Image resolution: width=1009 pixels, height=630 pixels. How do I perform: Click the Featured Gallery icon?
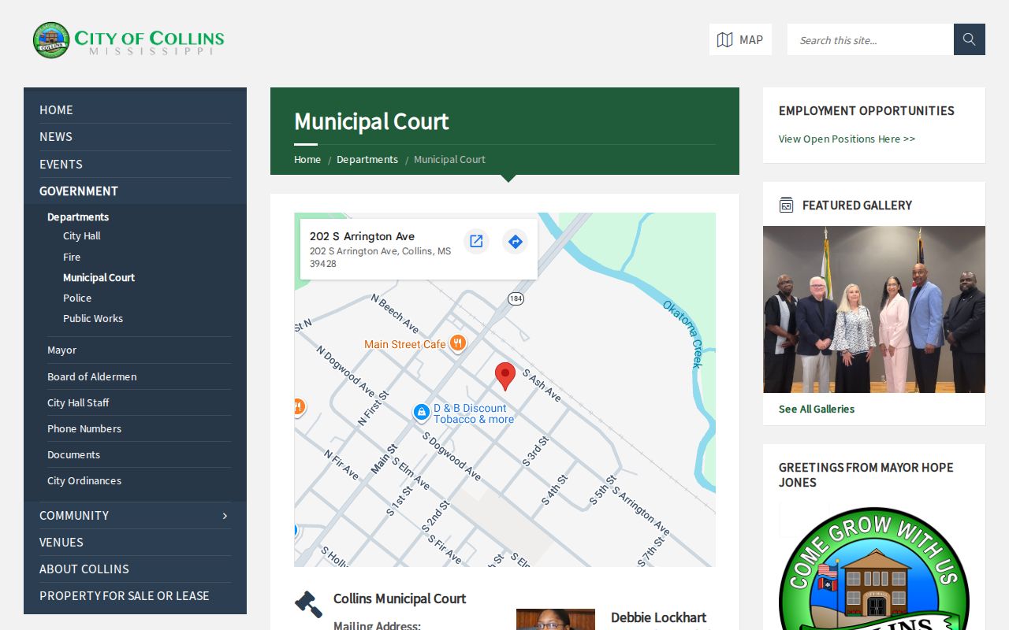(786, 205)
